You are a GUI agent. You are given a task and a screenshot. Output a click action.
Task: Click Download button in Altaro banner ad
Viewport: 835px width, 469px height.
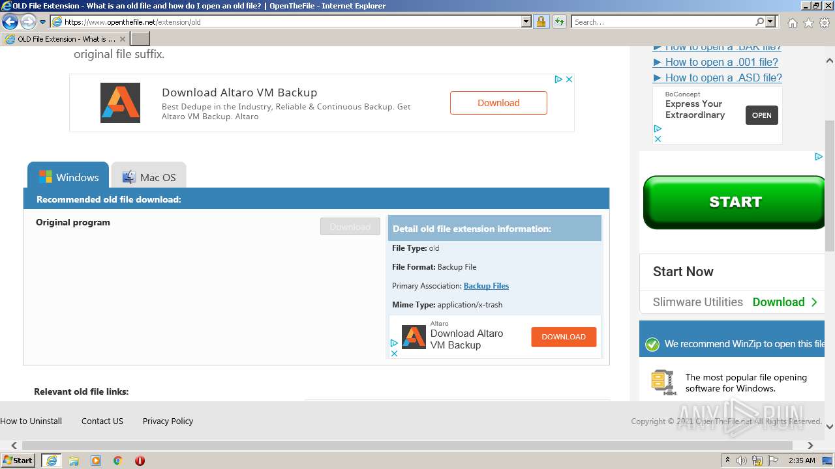pyautogui.click(x=498, y=103)
